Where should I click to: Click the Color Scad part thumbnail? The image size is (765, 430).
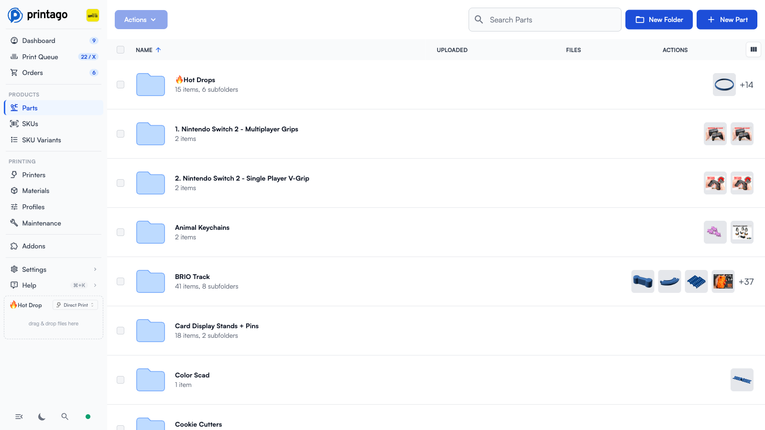pos(742,380)
